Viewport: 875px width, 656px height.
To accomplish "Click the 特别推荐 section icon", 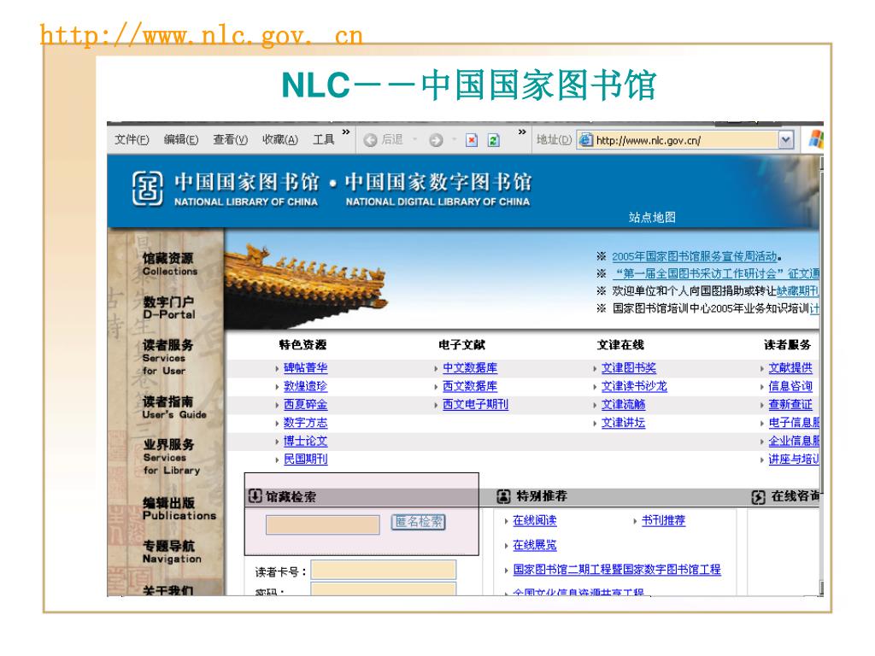I will pos(503,496).
